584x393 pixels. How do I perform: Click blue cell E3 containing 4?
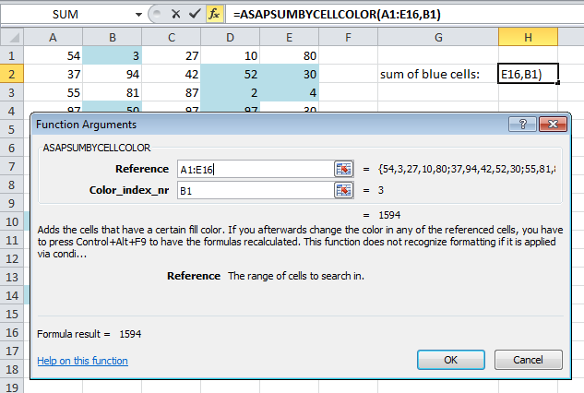[x=289, y=92]
